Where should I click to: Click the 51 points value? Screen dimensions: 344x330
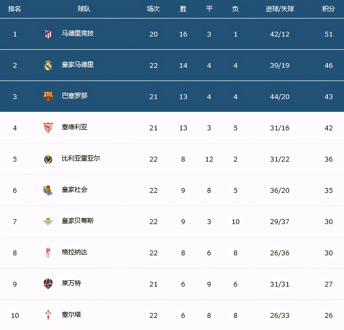coord(328,34)
